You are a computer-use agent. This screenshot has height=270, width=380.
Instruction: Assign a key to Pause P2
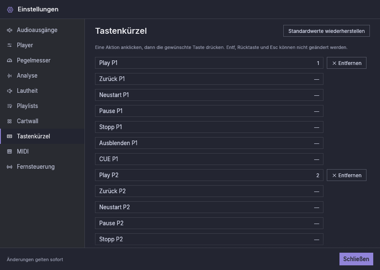(209, 223)
